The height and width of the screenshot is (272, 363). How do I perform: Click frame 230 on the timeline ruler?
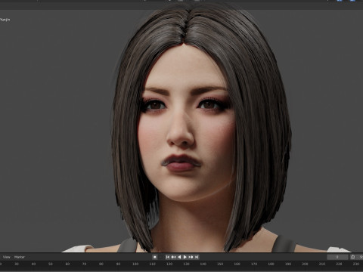[x=356, y=264]
